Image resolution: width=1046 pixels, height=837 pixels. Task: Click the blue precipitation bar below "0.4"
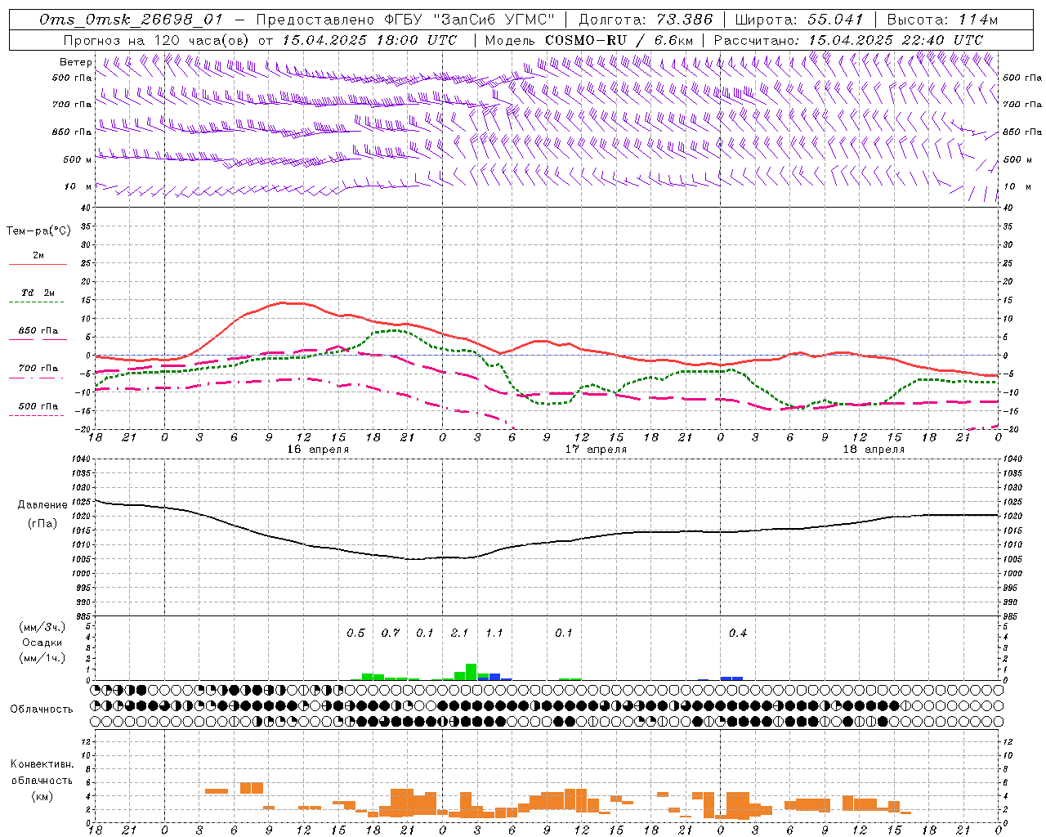[732, 678]
